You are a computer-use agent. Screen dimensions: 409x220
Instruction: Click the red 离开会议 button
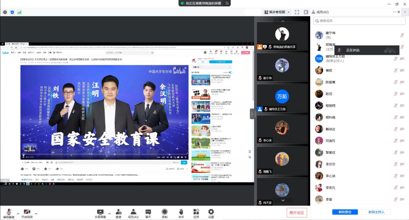[x=297, y=212]
